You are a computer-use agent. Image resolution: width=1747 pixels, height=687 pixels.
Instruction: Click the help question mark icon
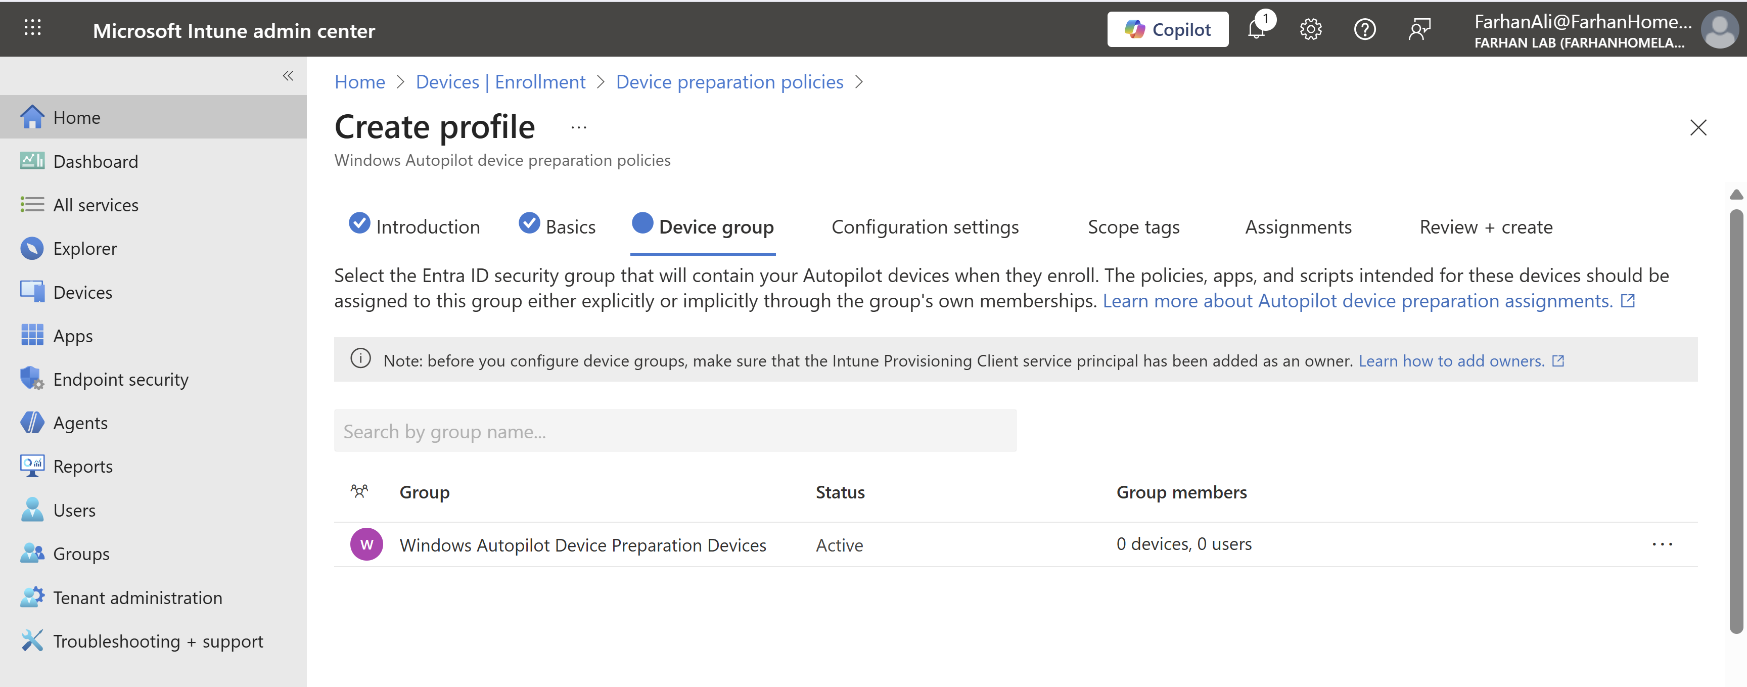[1364, 29]
